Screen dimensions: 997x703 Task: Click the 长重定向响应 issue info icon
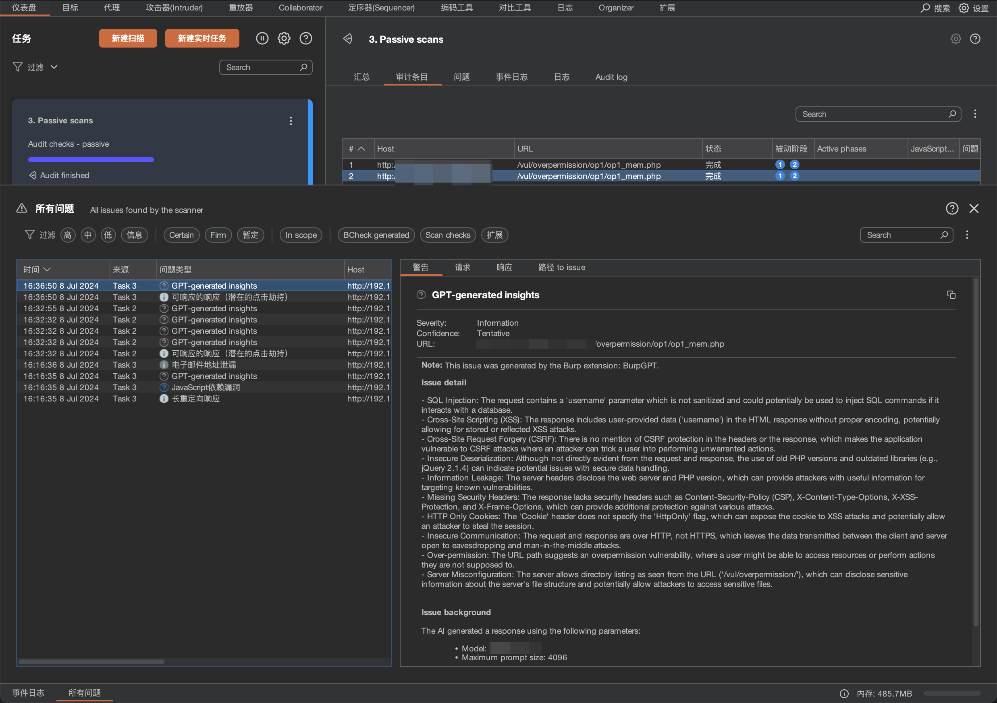(164, 399)
